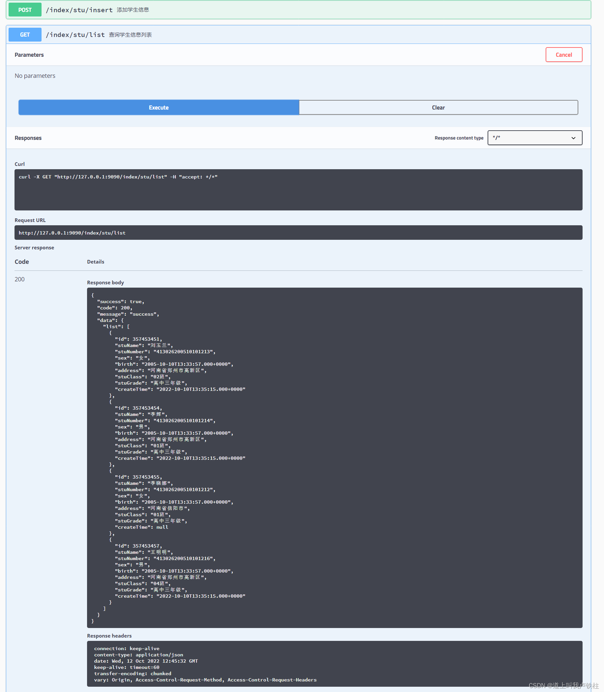This screenshot has height=692, width=604.
Task: Click the "success": true line
Action: coord(121,301)
